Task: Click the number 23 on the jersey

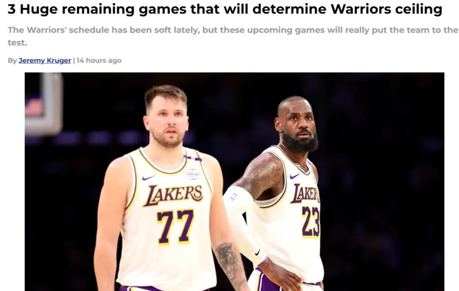Action: pos(311,222)
